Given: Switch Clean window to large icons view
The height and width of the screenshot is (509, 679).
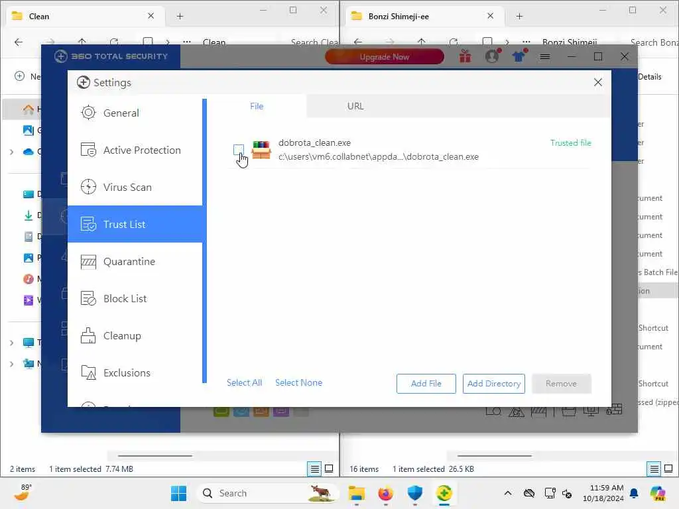Looking at the screenshot, I should 329,469.
